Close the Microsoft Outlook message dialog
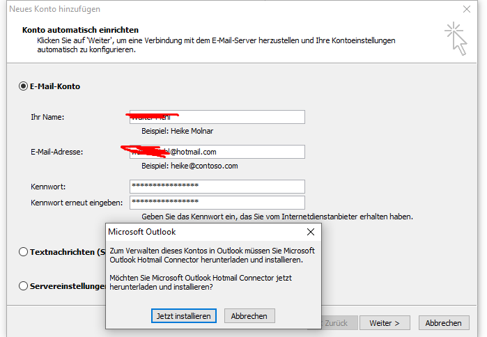 [311, 232]
